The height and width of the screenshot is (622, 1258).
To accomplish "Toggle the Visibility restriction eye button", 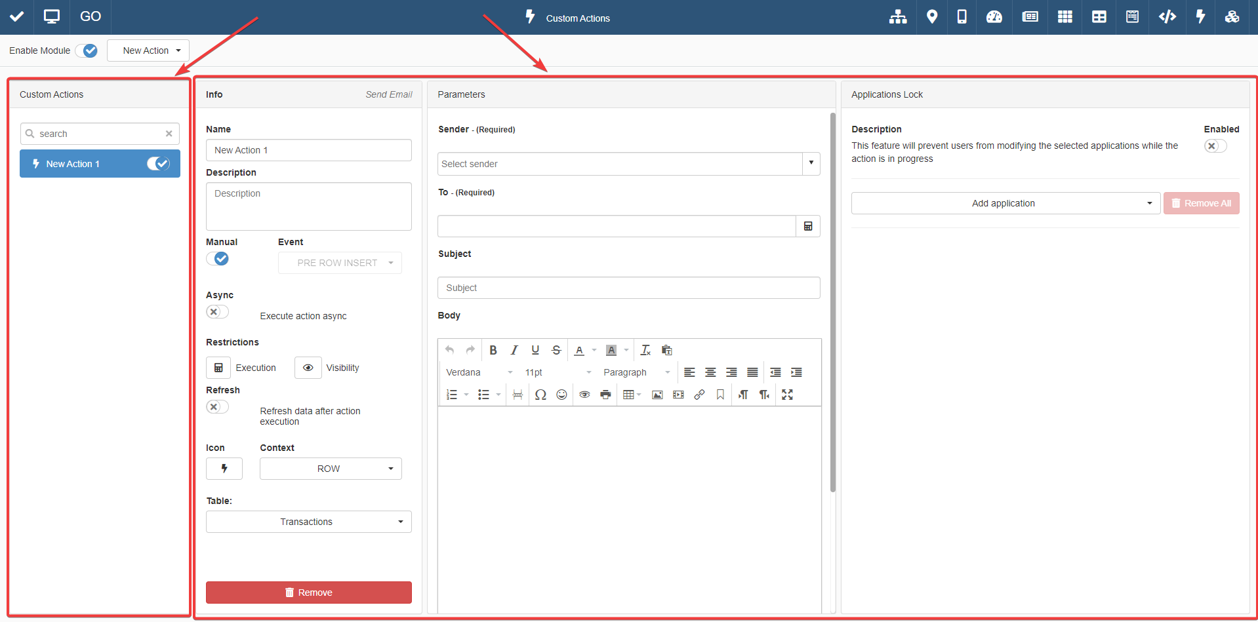I will tap(308, 368).
